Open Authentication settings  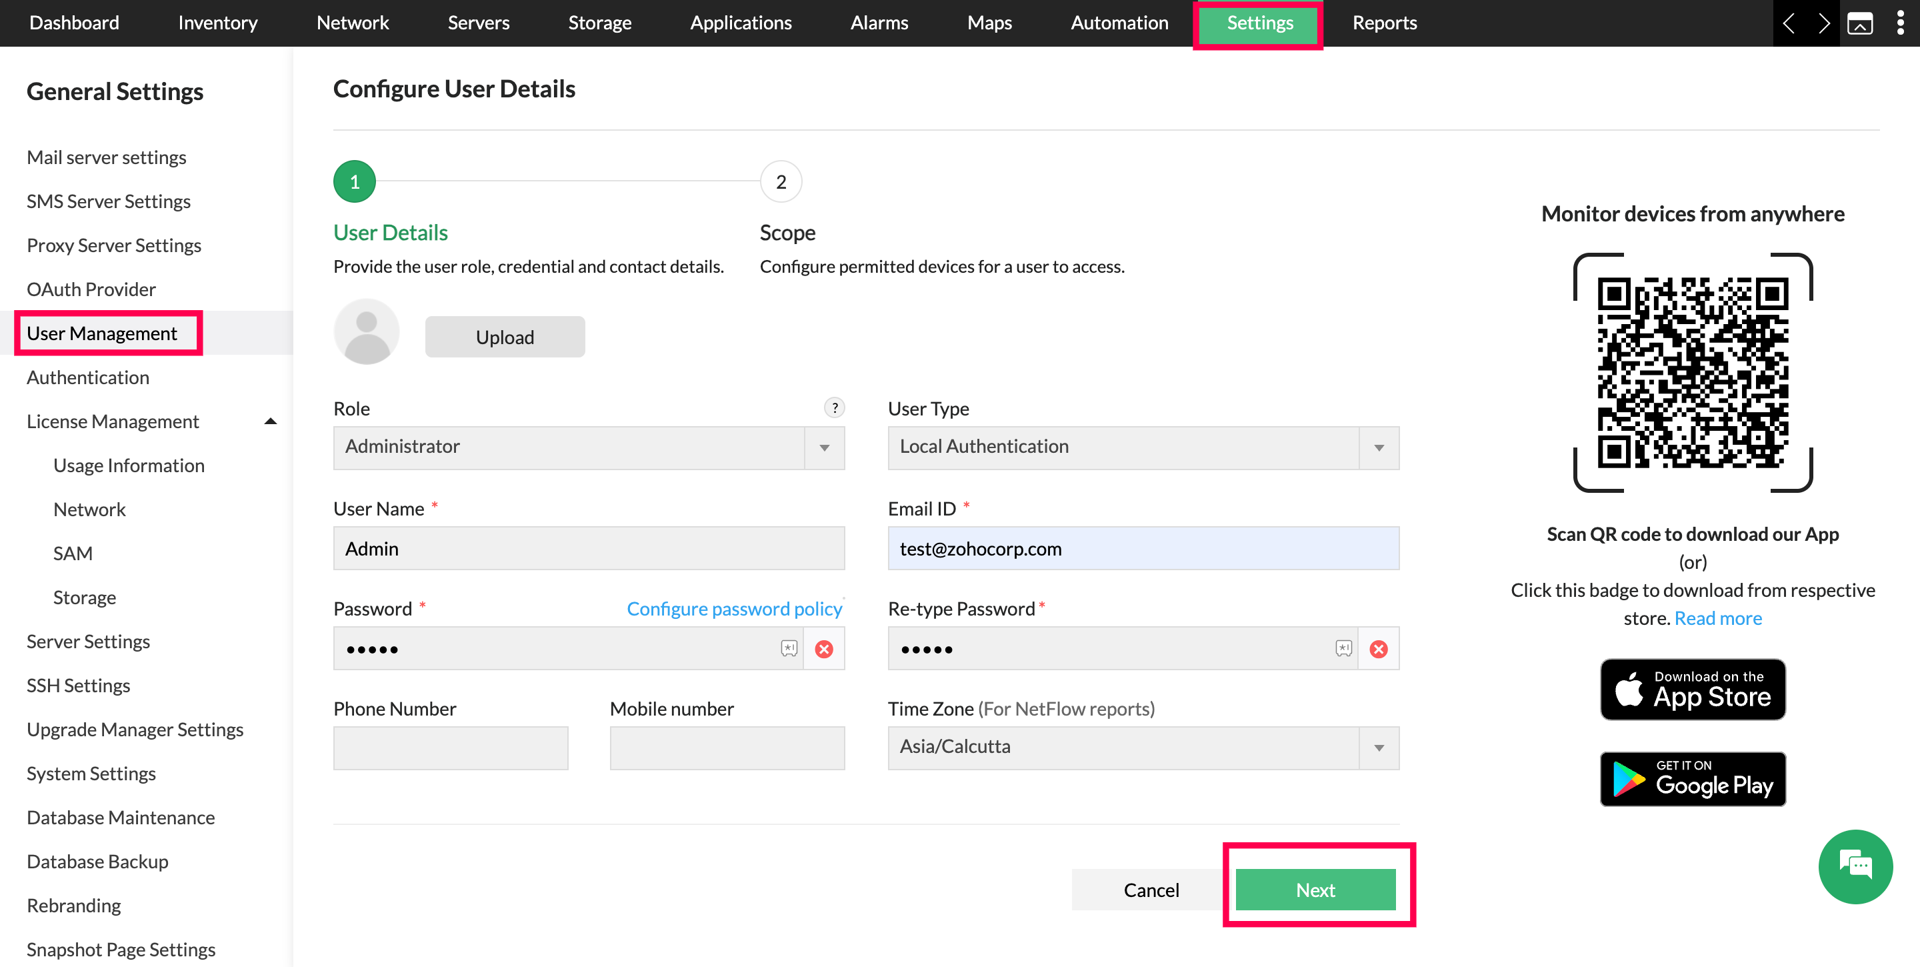pyautogui.click(x=87, y=377)
